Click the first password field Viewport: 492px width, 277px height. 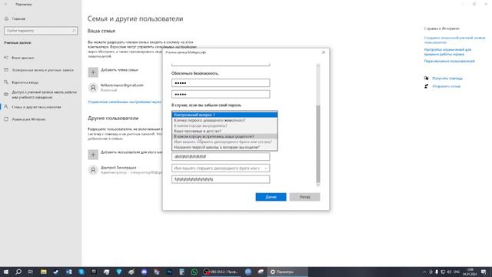point(221,83)
